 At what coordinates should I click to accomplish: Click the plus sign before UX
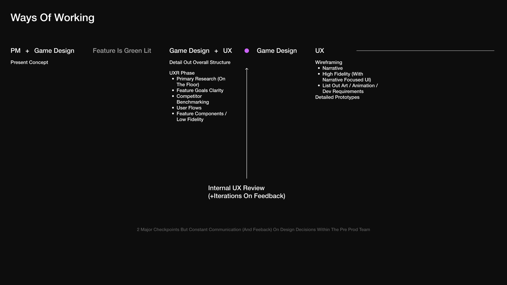pyautogui.click(x=216, y=51)
